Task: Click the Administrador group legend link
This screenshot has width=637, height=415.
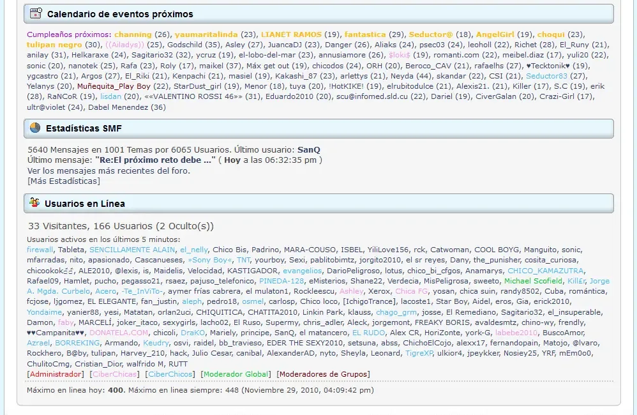Action: pyautogui.click(x=56, y=374)
